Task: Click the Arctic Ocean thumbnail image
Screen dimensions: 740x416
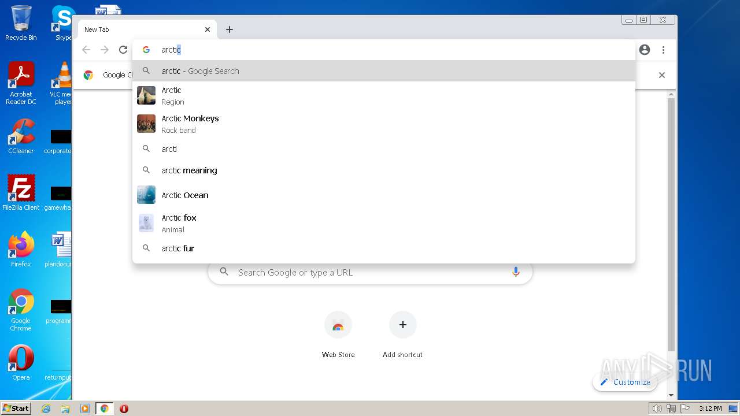Action: 146,195
